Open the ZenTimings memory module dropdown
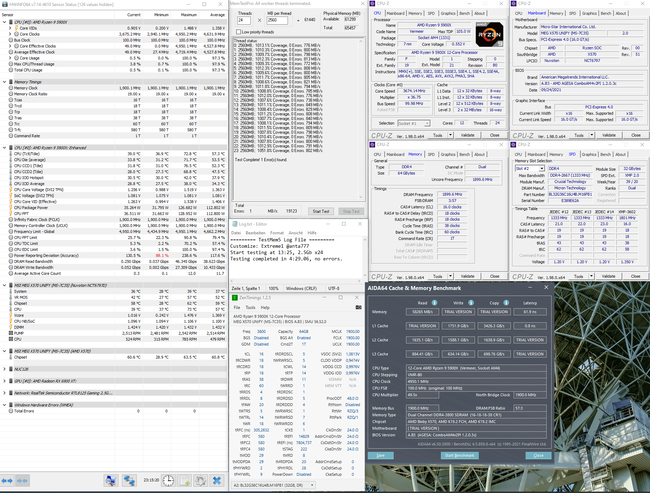650x493 pixels. tap(273, 485)
